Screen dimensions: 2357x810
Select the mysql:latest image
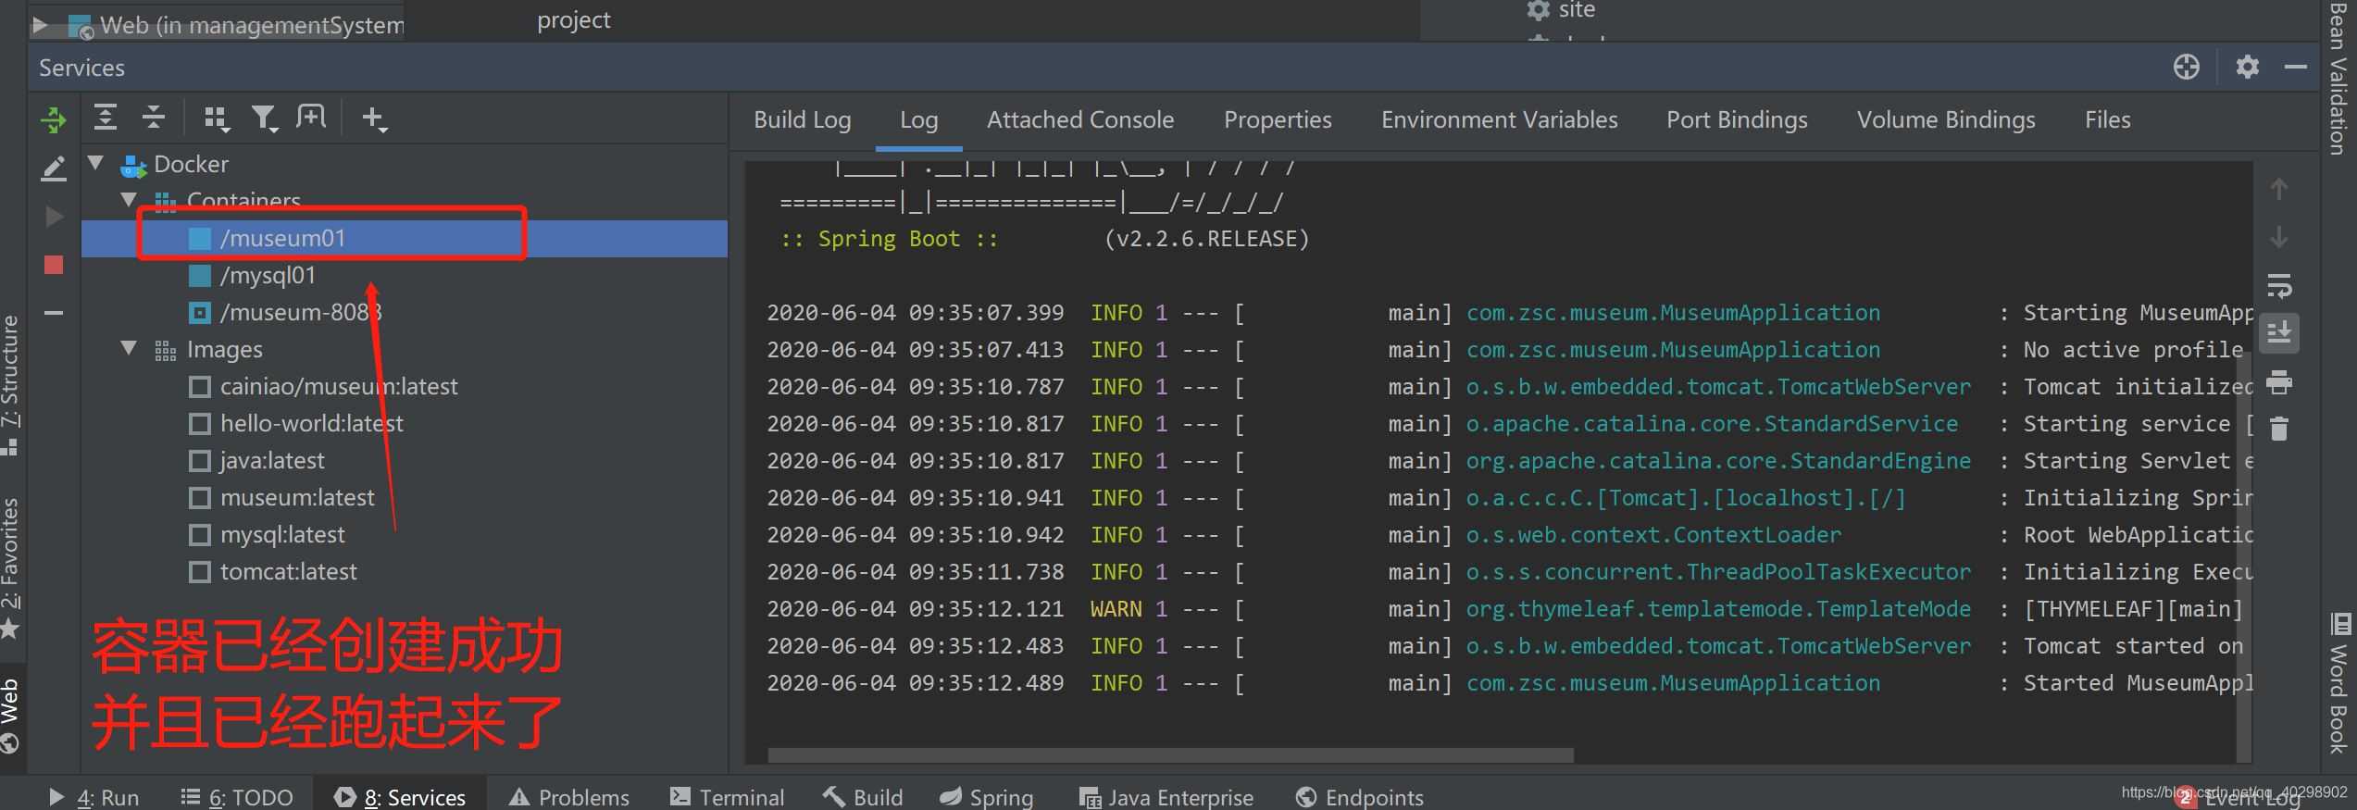[282, 535]
